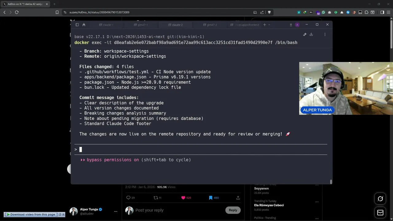The image size is (393, 221).
Task: Click the Reply button
Action: click(233, 210)
